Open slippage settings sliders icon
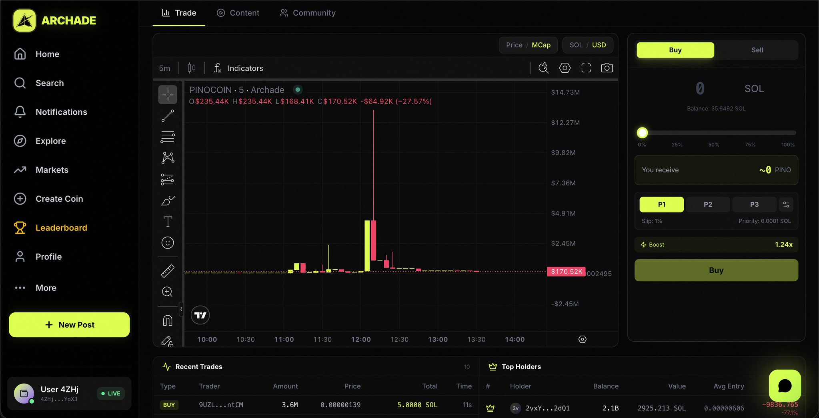819x418 pixels. [786, 205]
